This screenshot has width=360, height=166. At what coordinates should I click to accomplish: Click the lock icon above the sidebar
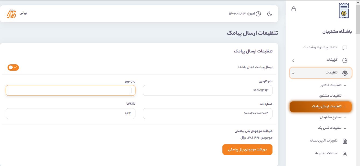pos(294,9)
